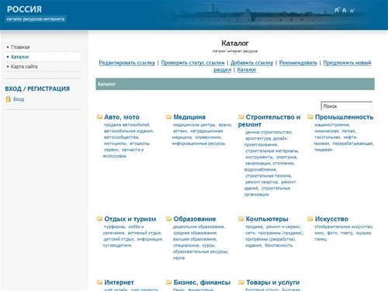Screen dimensions: 388x291
Task: Click Добавить ссылку link
Action: (x=251, y=63)
